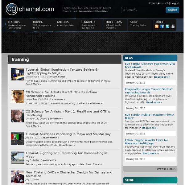
Task: Open Disney's Paperman VFX breakdown news
Action: pos(150,65)
